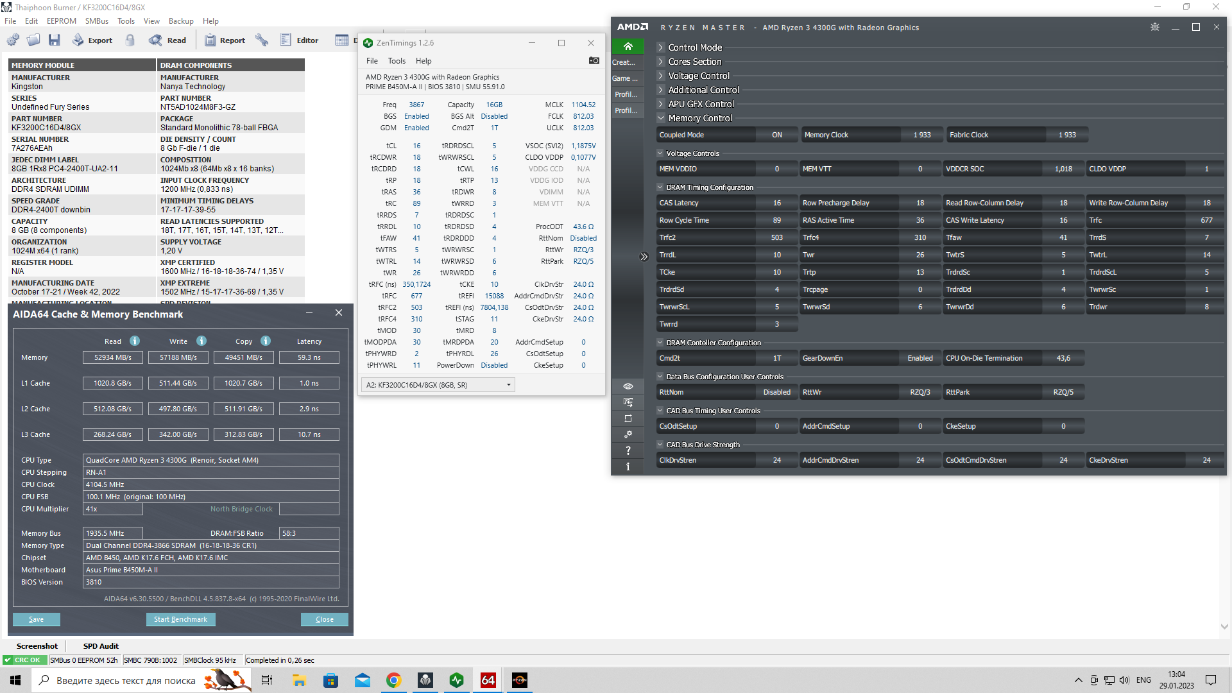Viewport: 1232px width, 693px height.
Task: Select the Creator Mode profile in Ryzen Master sidebar
Action: [626, 62]
